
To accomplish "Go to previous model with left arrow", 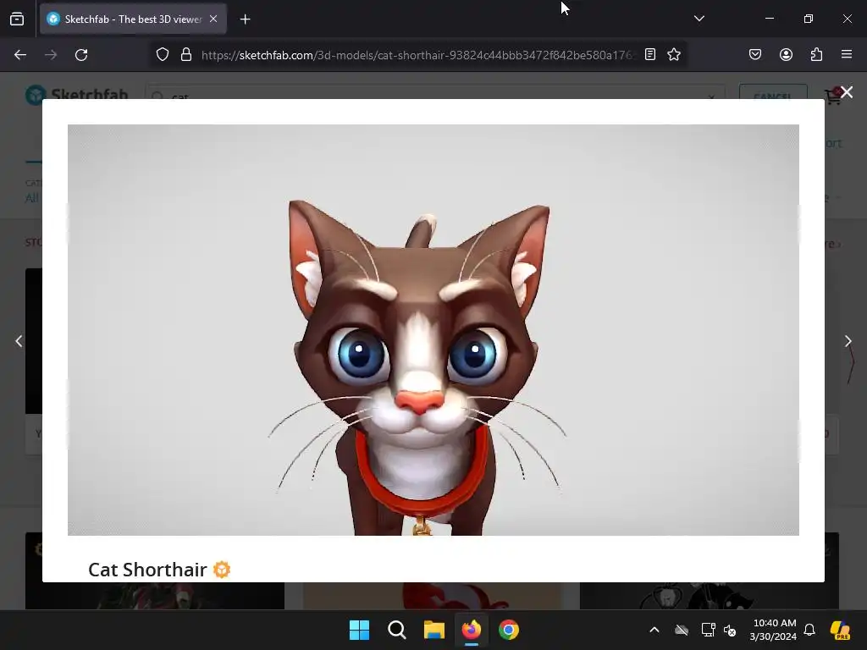I will pos(19,341).
